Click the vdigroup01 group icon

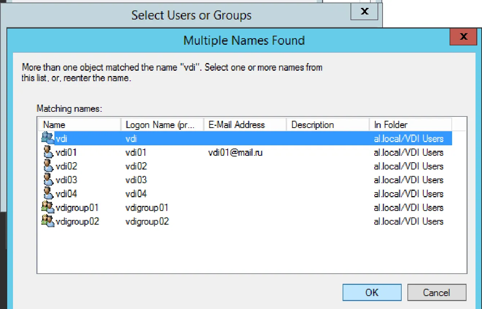48,207
